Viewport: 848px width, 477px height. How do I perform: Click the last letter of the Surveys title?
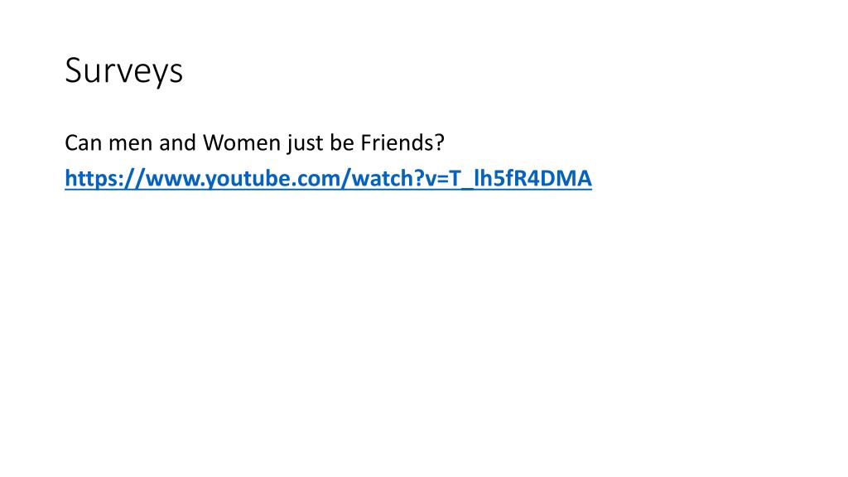176,74
